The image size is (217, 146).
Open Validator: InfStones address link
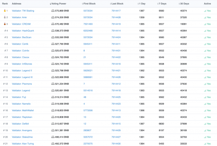[22, 64]
